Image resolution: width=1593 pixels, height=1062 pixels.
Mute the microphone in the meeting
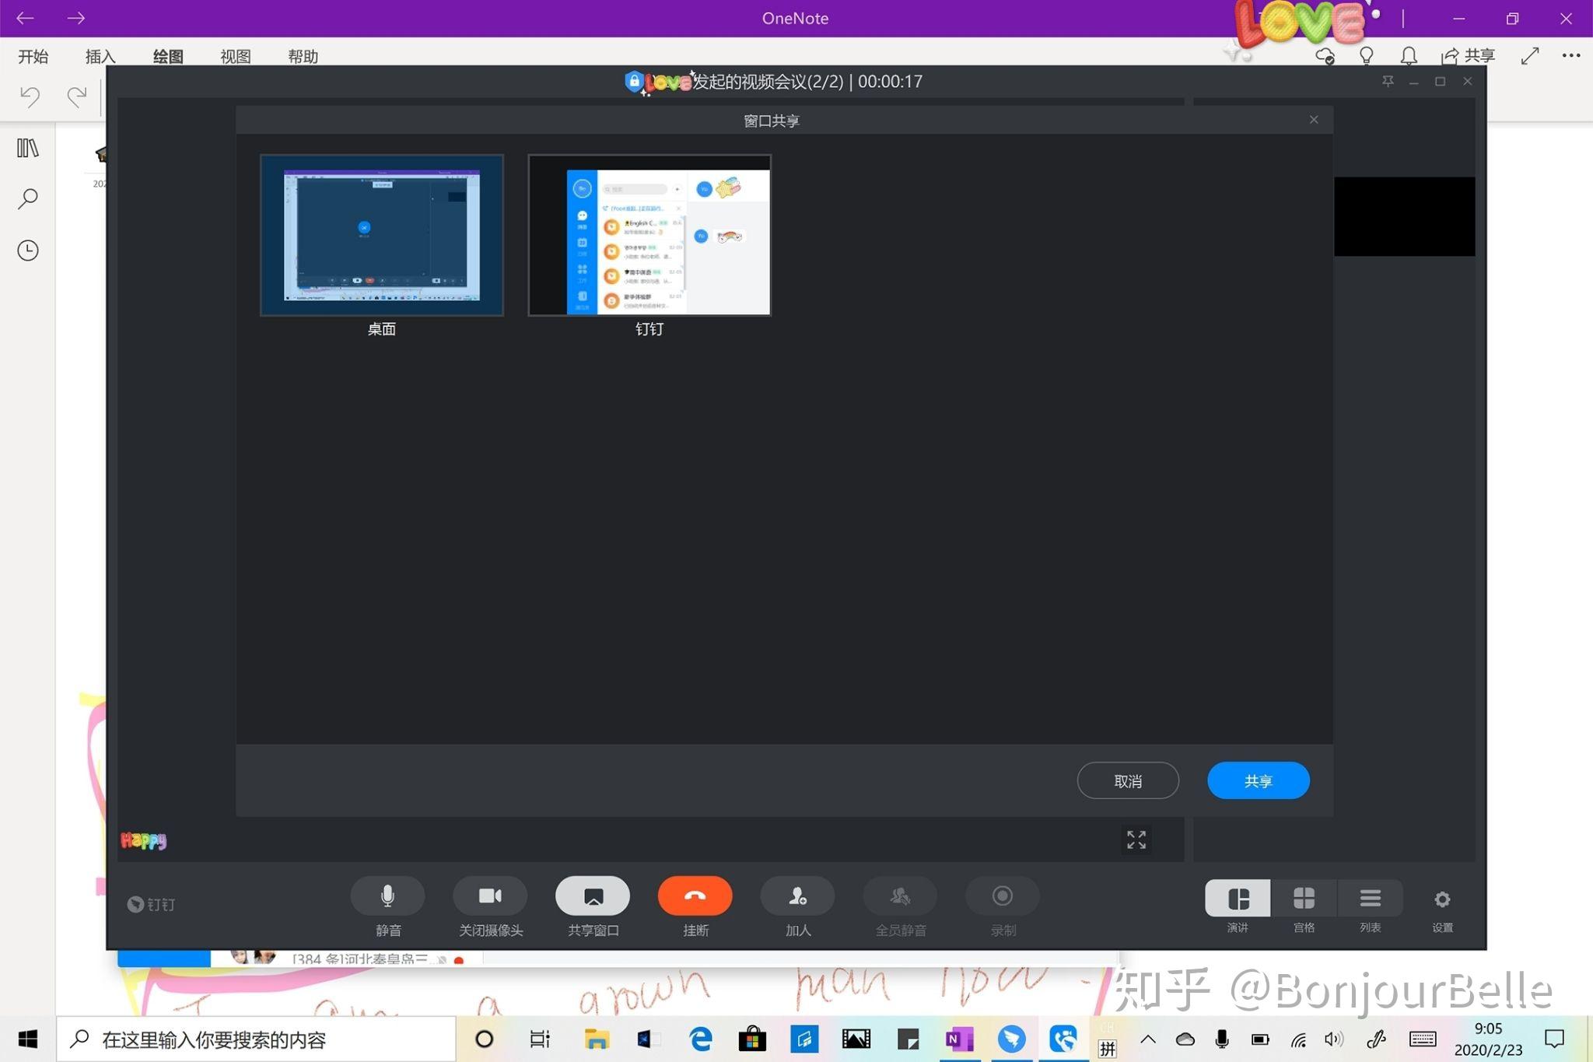click(387, 896)
